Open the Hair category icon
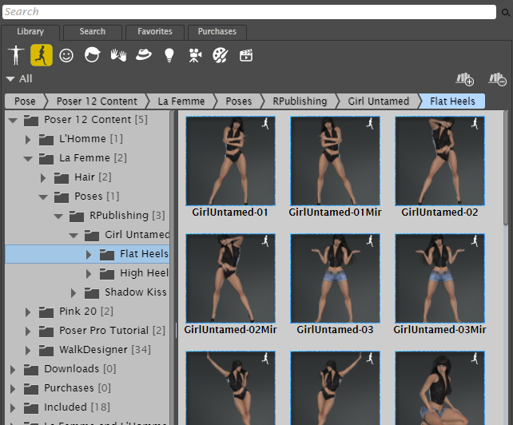This screenshot has height=425, width=513. (93, 55)
